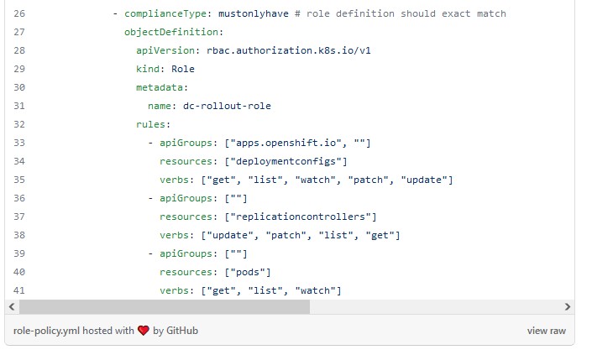592x355 pixels.
Task: Click the rbac.authorization.k8s.io/v1 value
Action: [289, 50]
